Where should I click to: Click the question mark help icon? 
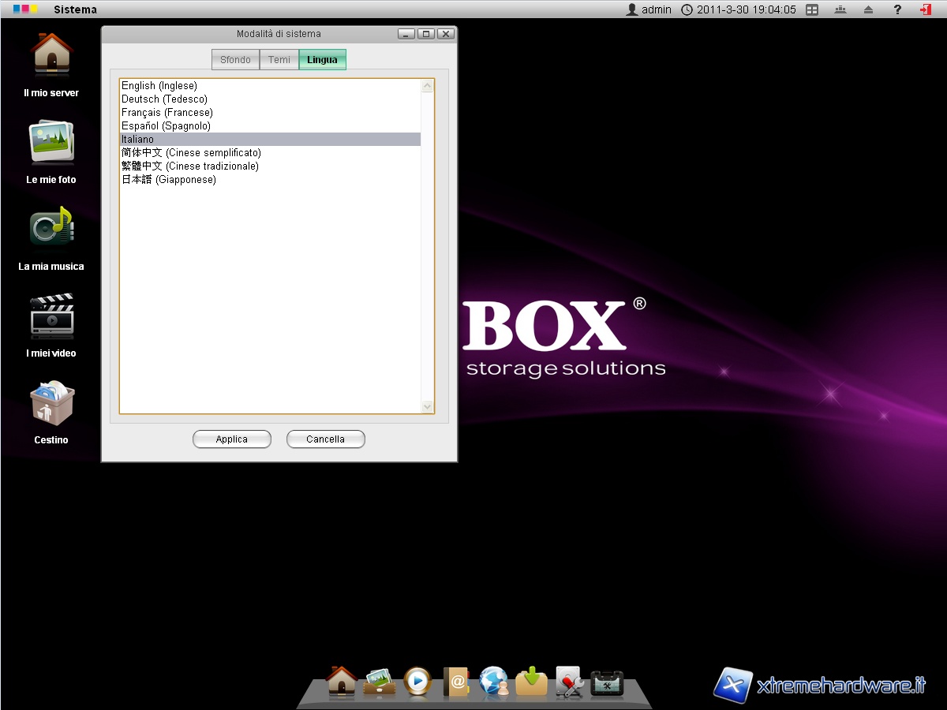coord(897,9)
